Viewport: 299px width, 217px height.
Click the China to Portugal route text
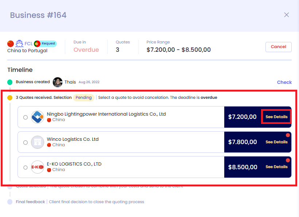(x=27, y=51)
